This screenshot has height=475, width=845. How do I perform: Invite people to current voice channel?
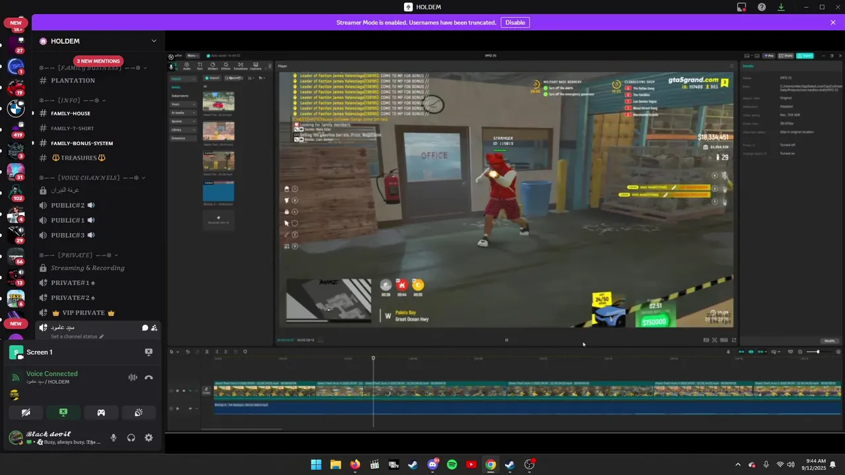coord(154,328)
